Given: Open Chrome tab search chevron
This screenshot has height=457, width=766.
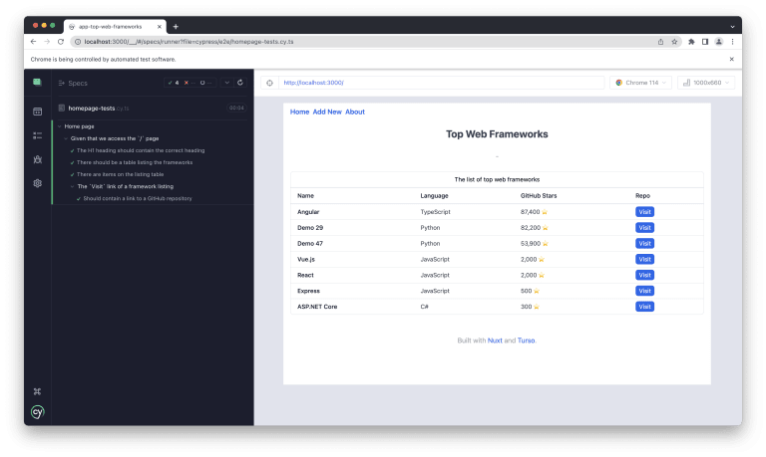Looking at the screenshot, I should pos(732,27).
